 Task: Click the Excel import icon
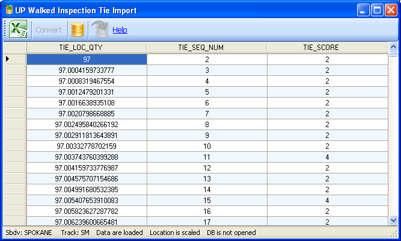(19, 30)
